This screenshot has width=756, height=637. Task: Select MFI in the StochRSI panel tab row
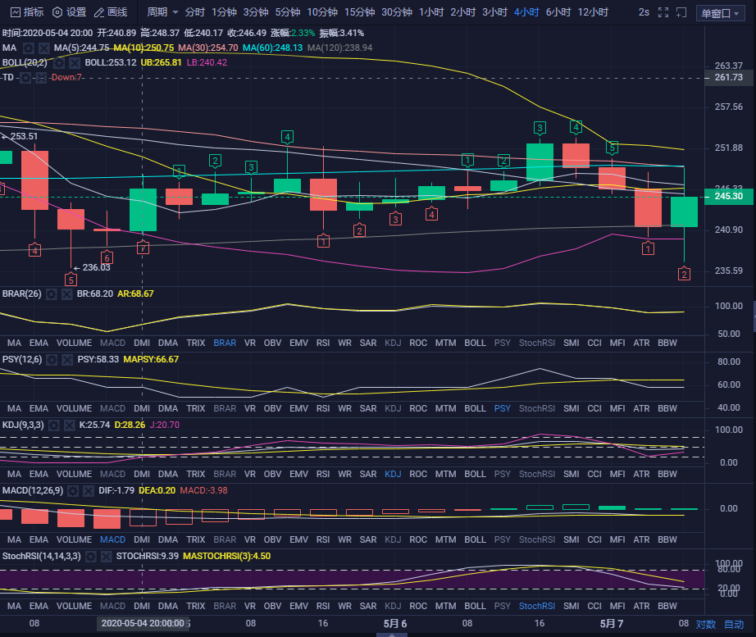(x=617, y=606)
